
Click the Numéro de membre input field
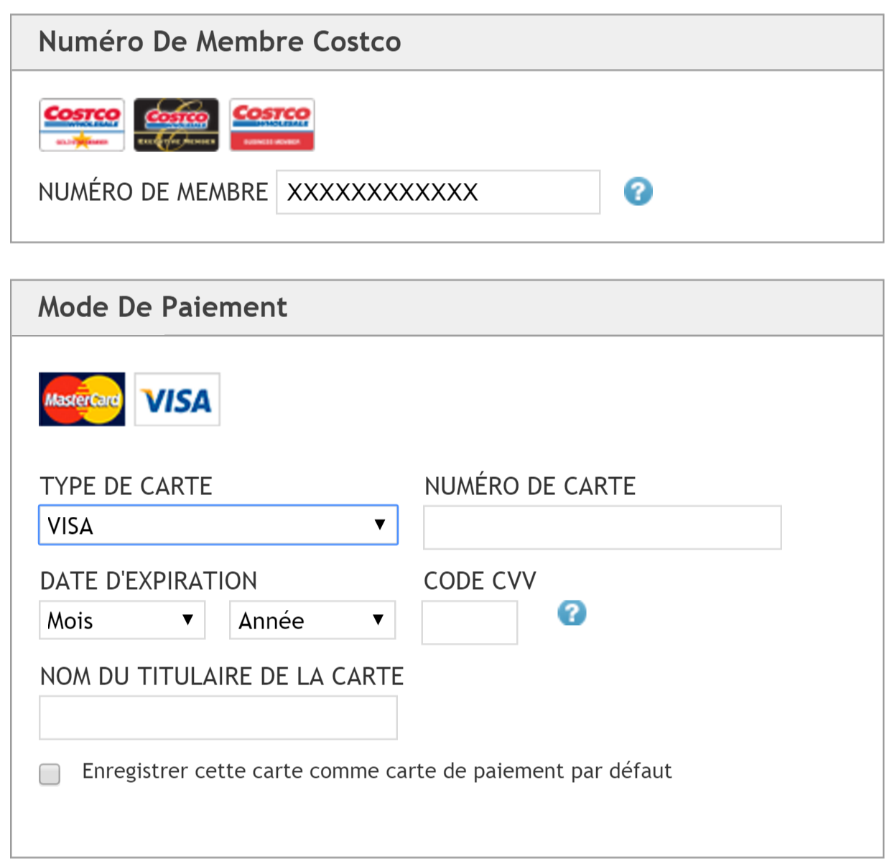(438, 192)
